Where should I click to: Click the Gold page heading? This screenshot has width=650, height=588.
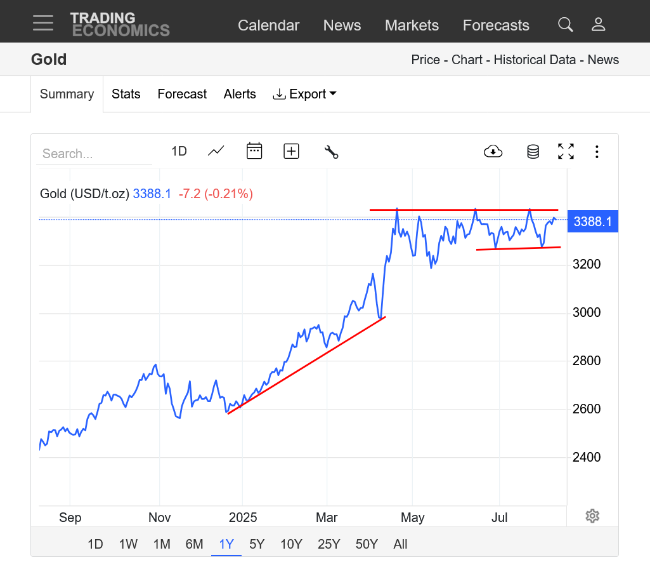click(x=49, y=59)
